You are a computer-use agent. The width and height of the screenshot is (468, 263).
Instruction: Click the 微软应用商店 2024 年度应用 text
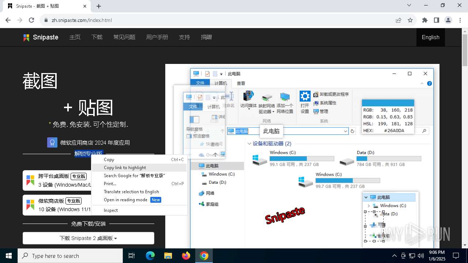[95, 143]
